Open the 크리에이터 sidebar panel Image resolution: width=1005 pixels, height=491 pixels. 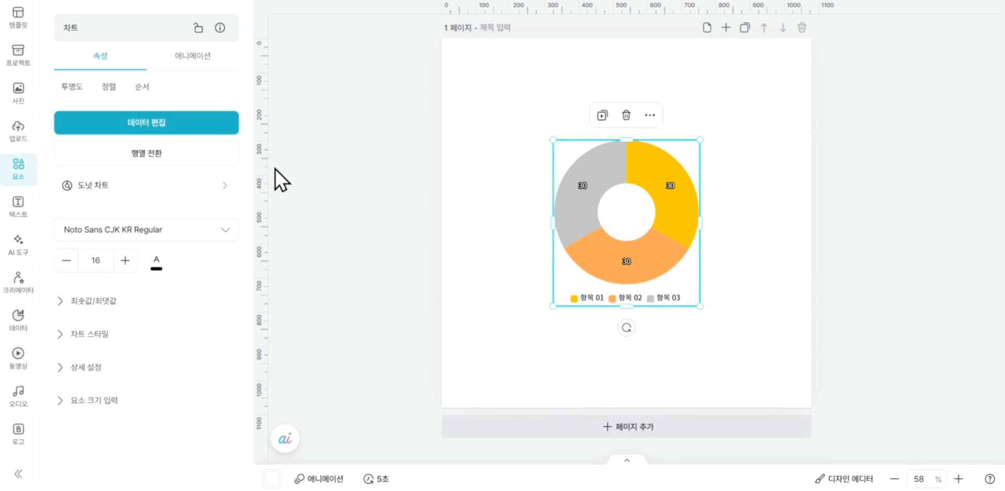[18, 283]
